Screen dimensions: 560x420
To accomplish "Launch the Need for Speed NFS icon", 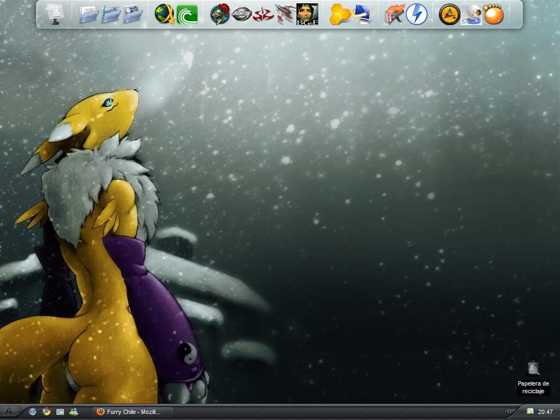I will coord(241,14).
